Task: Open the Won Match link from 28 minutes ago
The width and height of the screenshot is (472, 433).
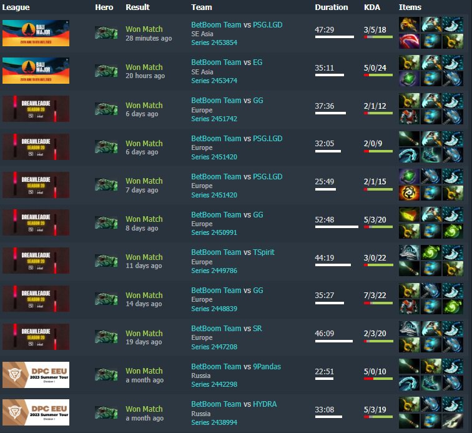Action: click(x=144, y=29)
